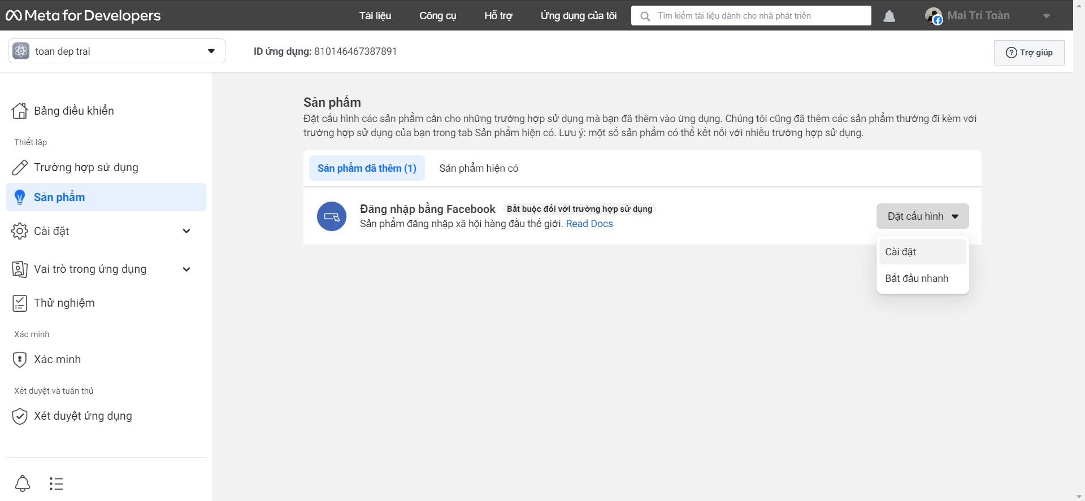Click the gear icon for Cài đặt
The height and width of the screenshot is (501, 1085).
pyautogui.click(x=20, y=231)
